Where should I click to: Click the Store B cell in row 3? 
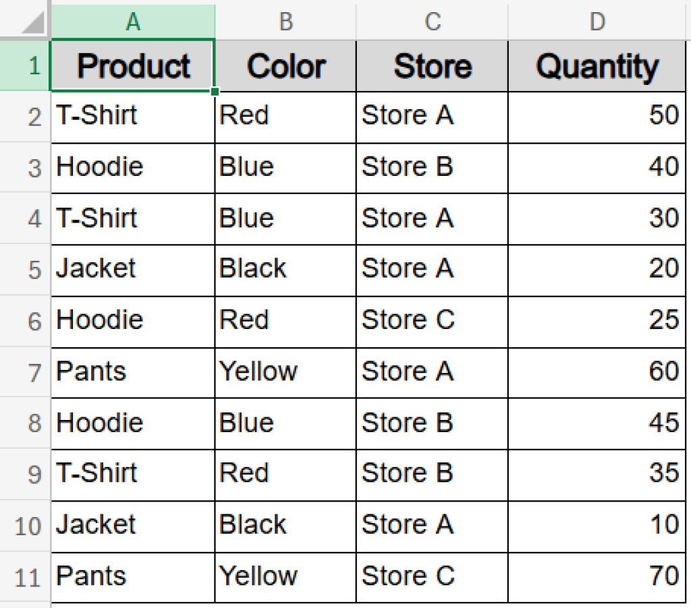(x=431, y=168)
